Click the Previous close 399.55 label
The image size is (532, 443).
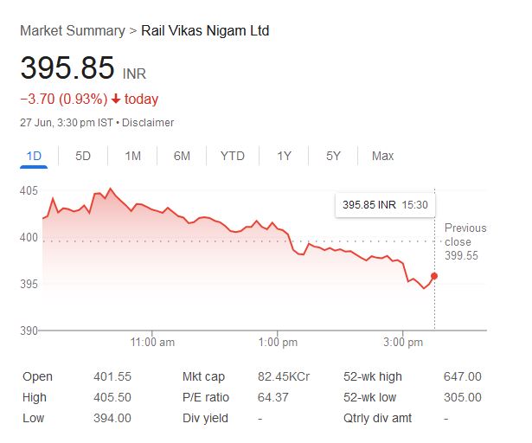(465, 241)
